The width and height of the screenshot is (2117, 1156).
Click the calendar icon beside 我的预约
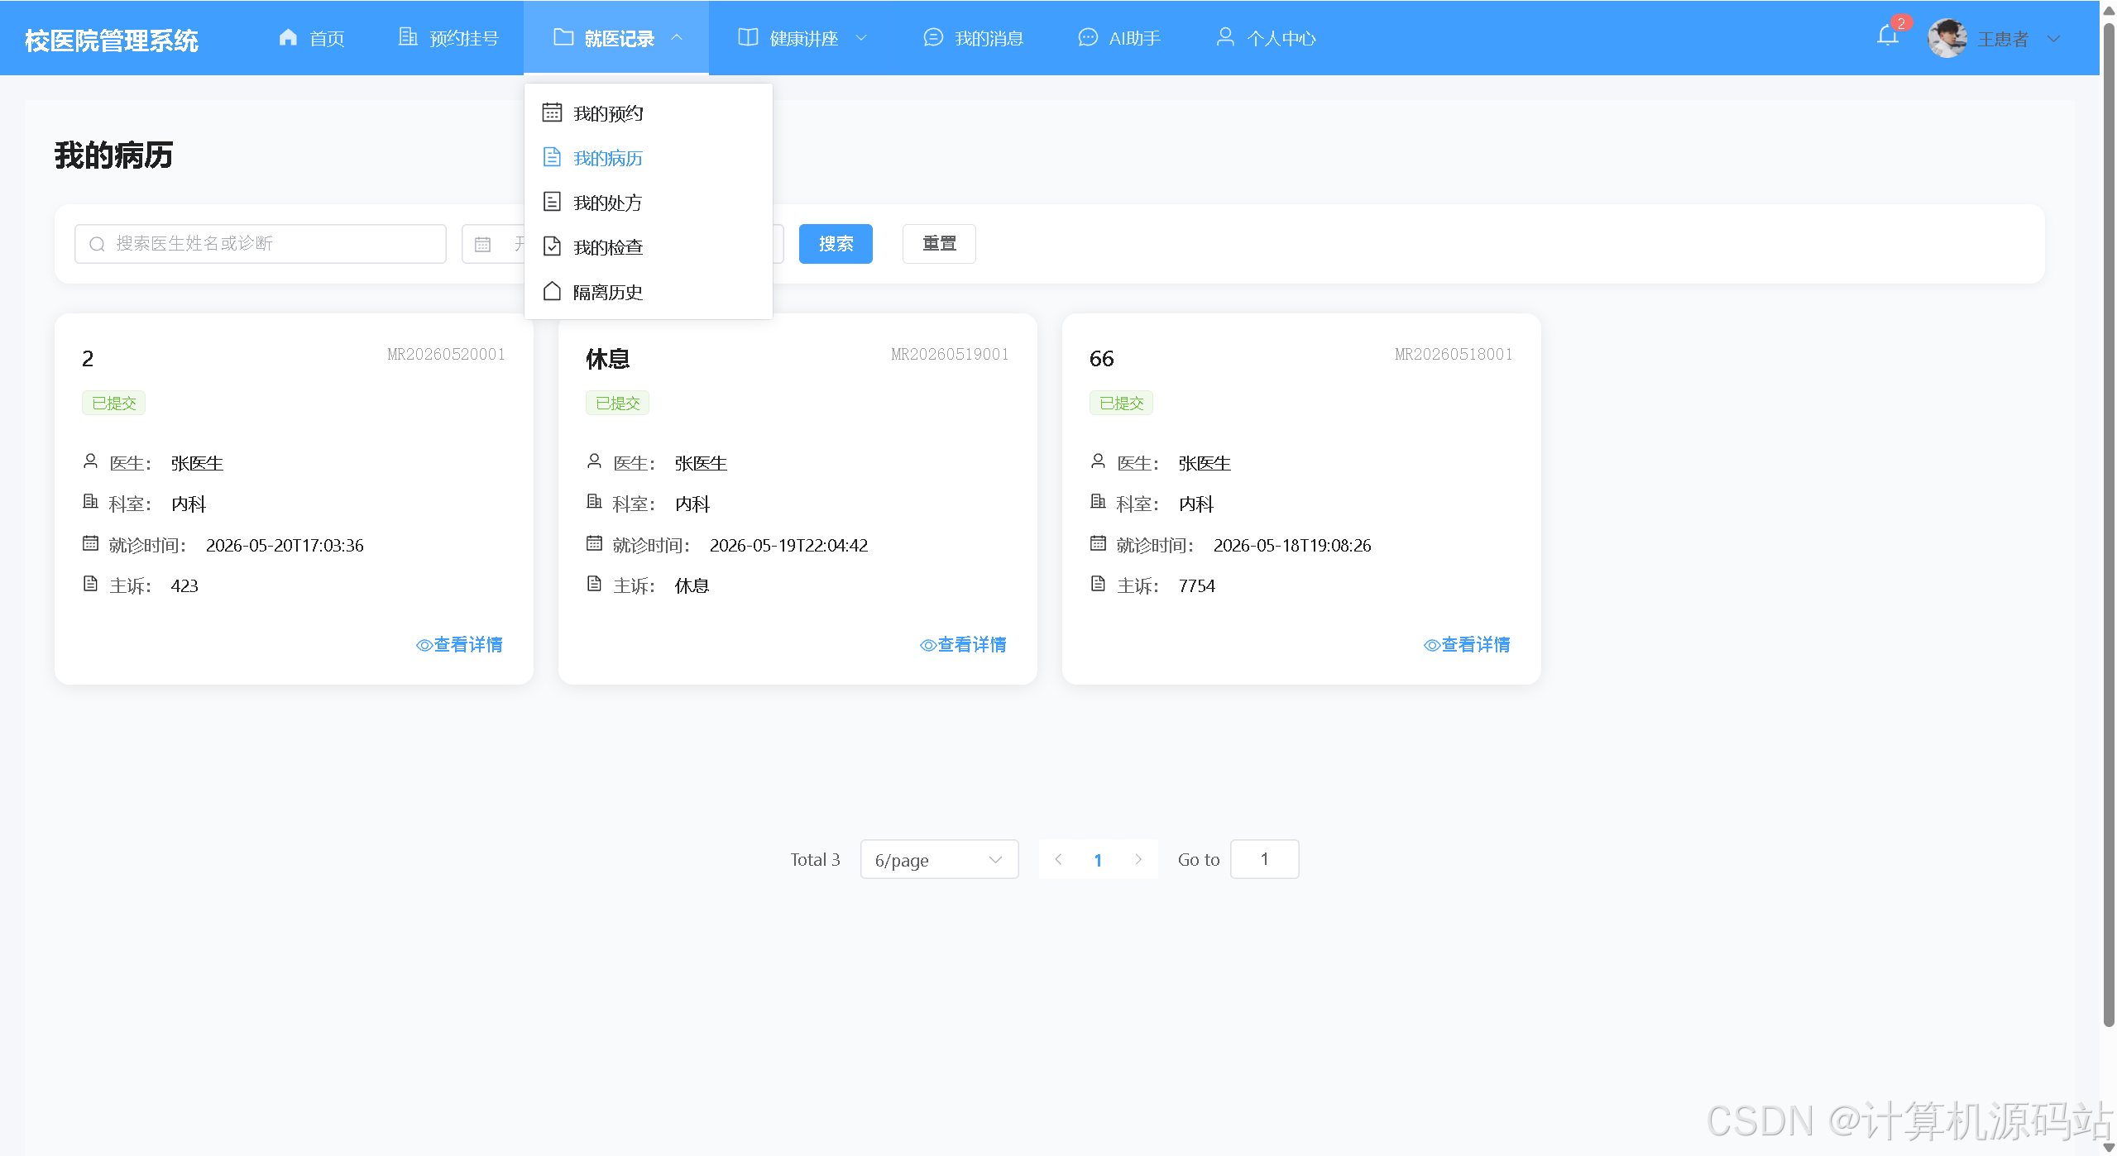tap(552, 112)
